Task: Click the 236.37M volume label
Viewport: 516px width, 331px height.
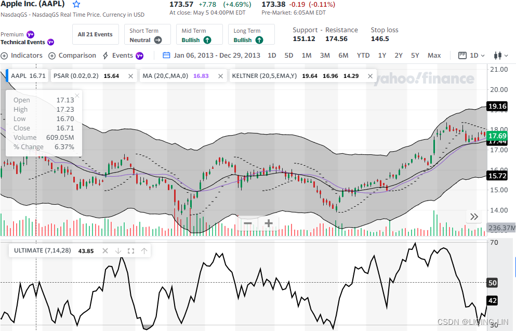Action: [501, 228]
